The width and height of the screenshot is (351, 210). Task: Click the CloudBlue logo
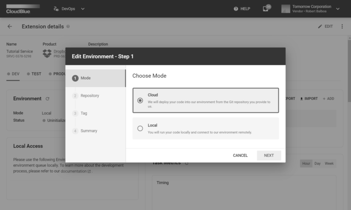(x=23, y=9)
